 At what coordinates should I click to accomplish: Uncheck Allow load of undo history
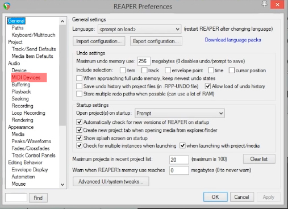tap(208, 86)
